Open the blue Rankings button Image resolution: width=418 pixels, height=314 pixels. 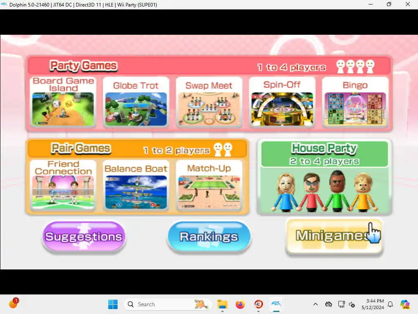click(209, 237)
